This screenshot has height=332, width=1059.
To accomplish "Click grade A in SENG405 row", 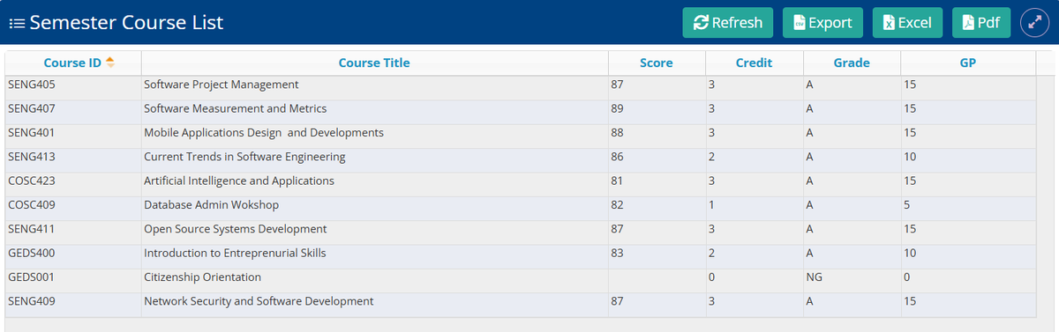I will click(809, 85).
